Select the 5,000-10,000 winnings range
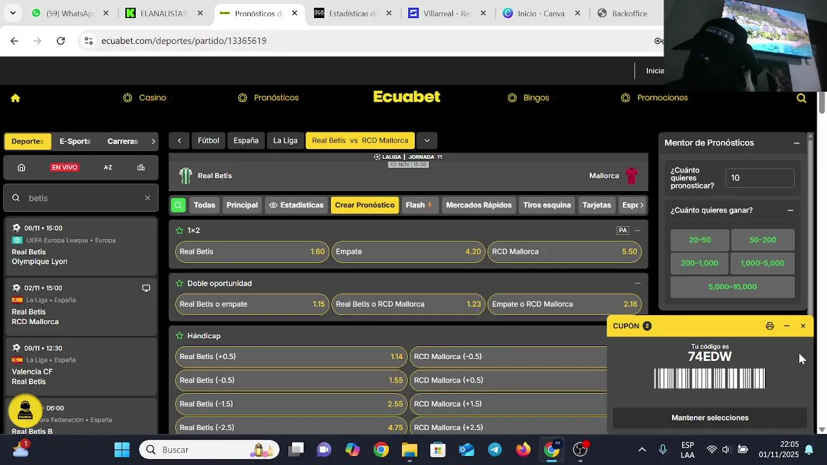827x465 pixels. coord(733,287)
